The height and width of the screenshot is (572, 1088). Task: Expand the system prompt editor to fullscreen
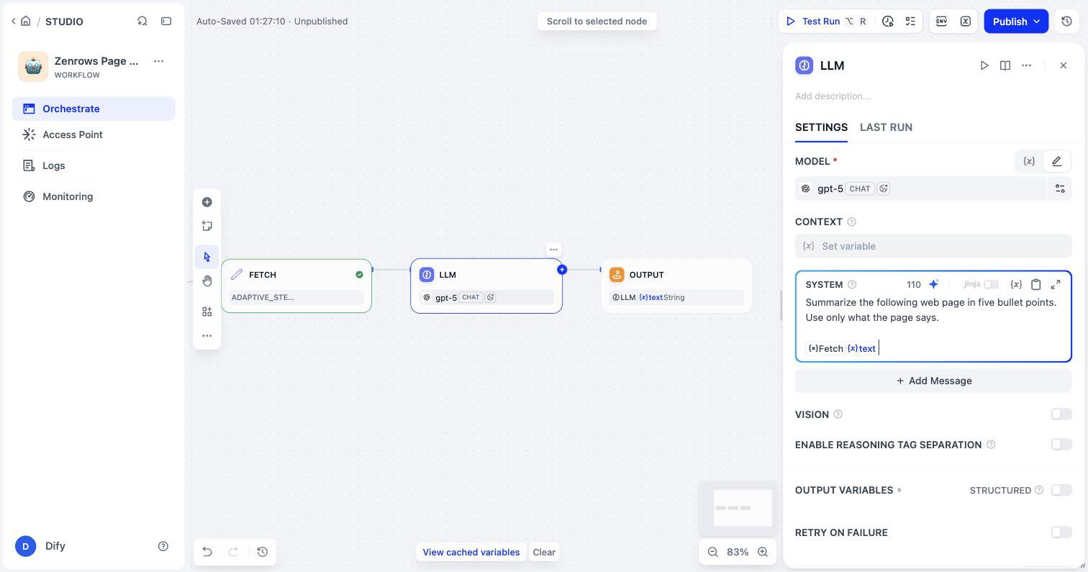click(x=1056, y=284)
